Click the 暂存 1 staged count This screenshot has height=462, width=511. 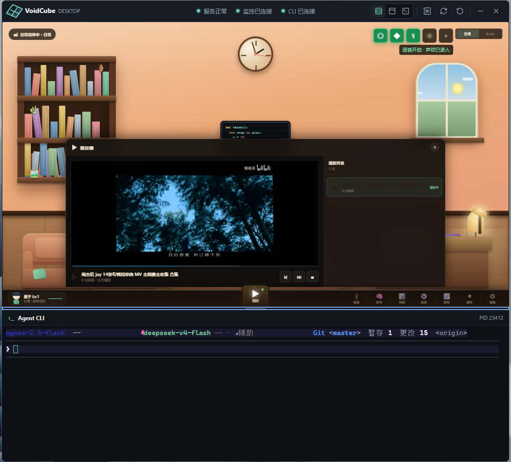point(380,333)
